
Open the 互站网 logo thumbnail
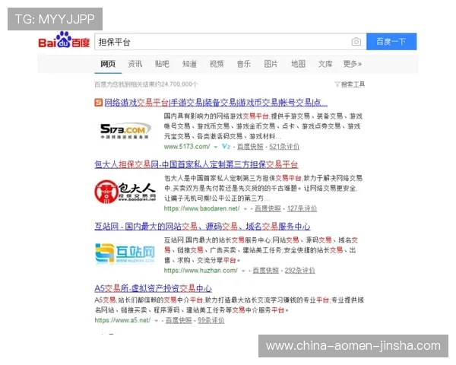point(125,253)
